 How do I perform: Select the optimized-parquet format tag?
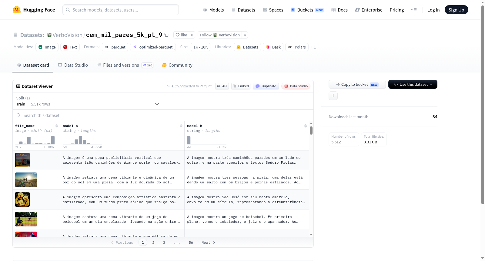point(153,47)
